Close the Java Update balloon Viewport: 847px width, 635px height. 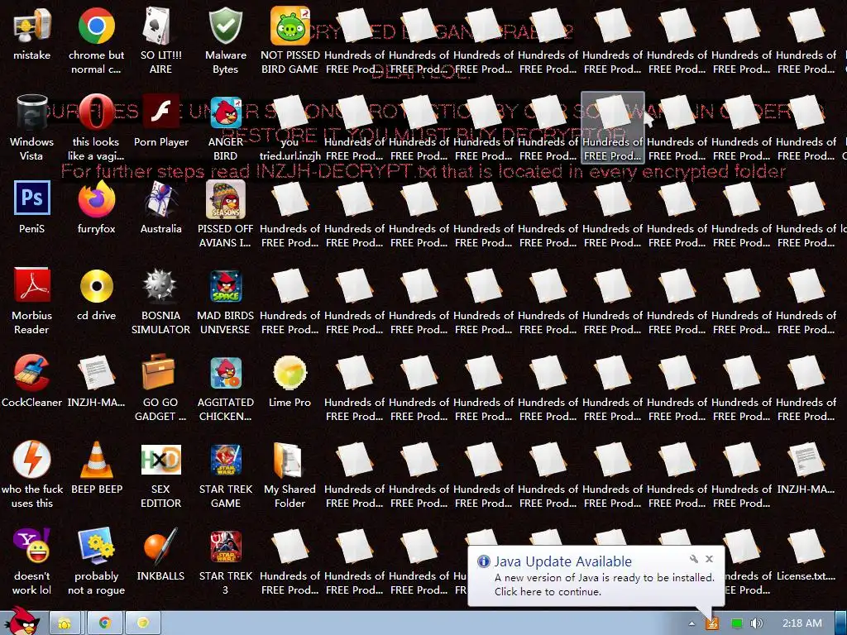click(x=709, y=559)
